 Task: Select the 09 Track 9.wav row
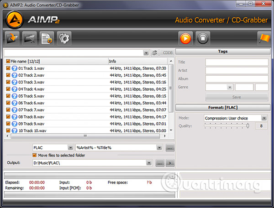(x=86, y=124)
